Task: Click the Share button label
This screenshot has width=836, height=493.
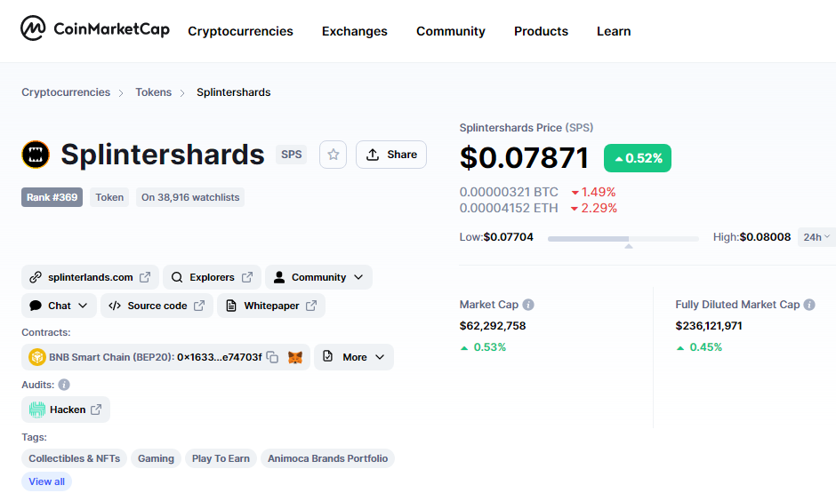Action: [x=402, y=155]
